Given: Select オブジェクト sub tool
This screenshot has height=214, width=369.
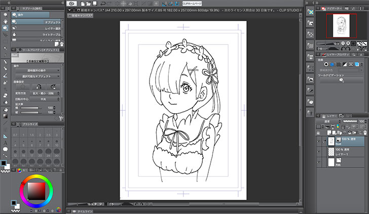Looking at the screenshot, I should pyautogui.click(x=36, y=22).
